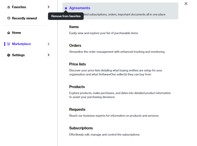Viewport: 197px width, 146px height.
Task: Click the Marketplace label in sidebar
Action: point(21,44)
